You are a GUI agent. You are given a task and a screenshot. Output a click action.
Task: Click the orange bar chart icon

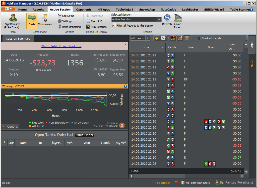(x=180, y=38)
